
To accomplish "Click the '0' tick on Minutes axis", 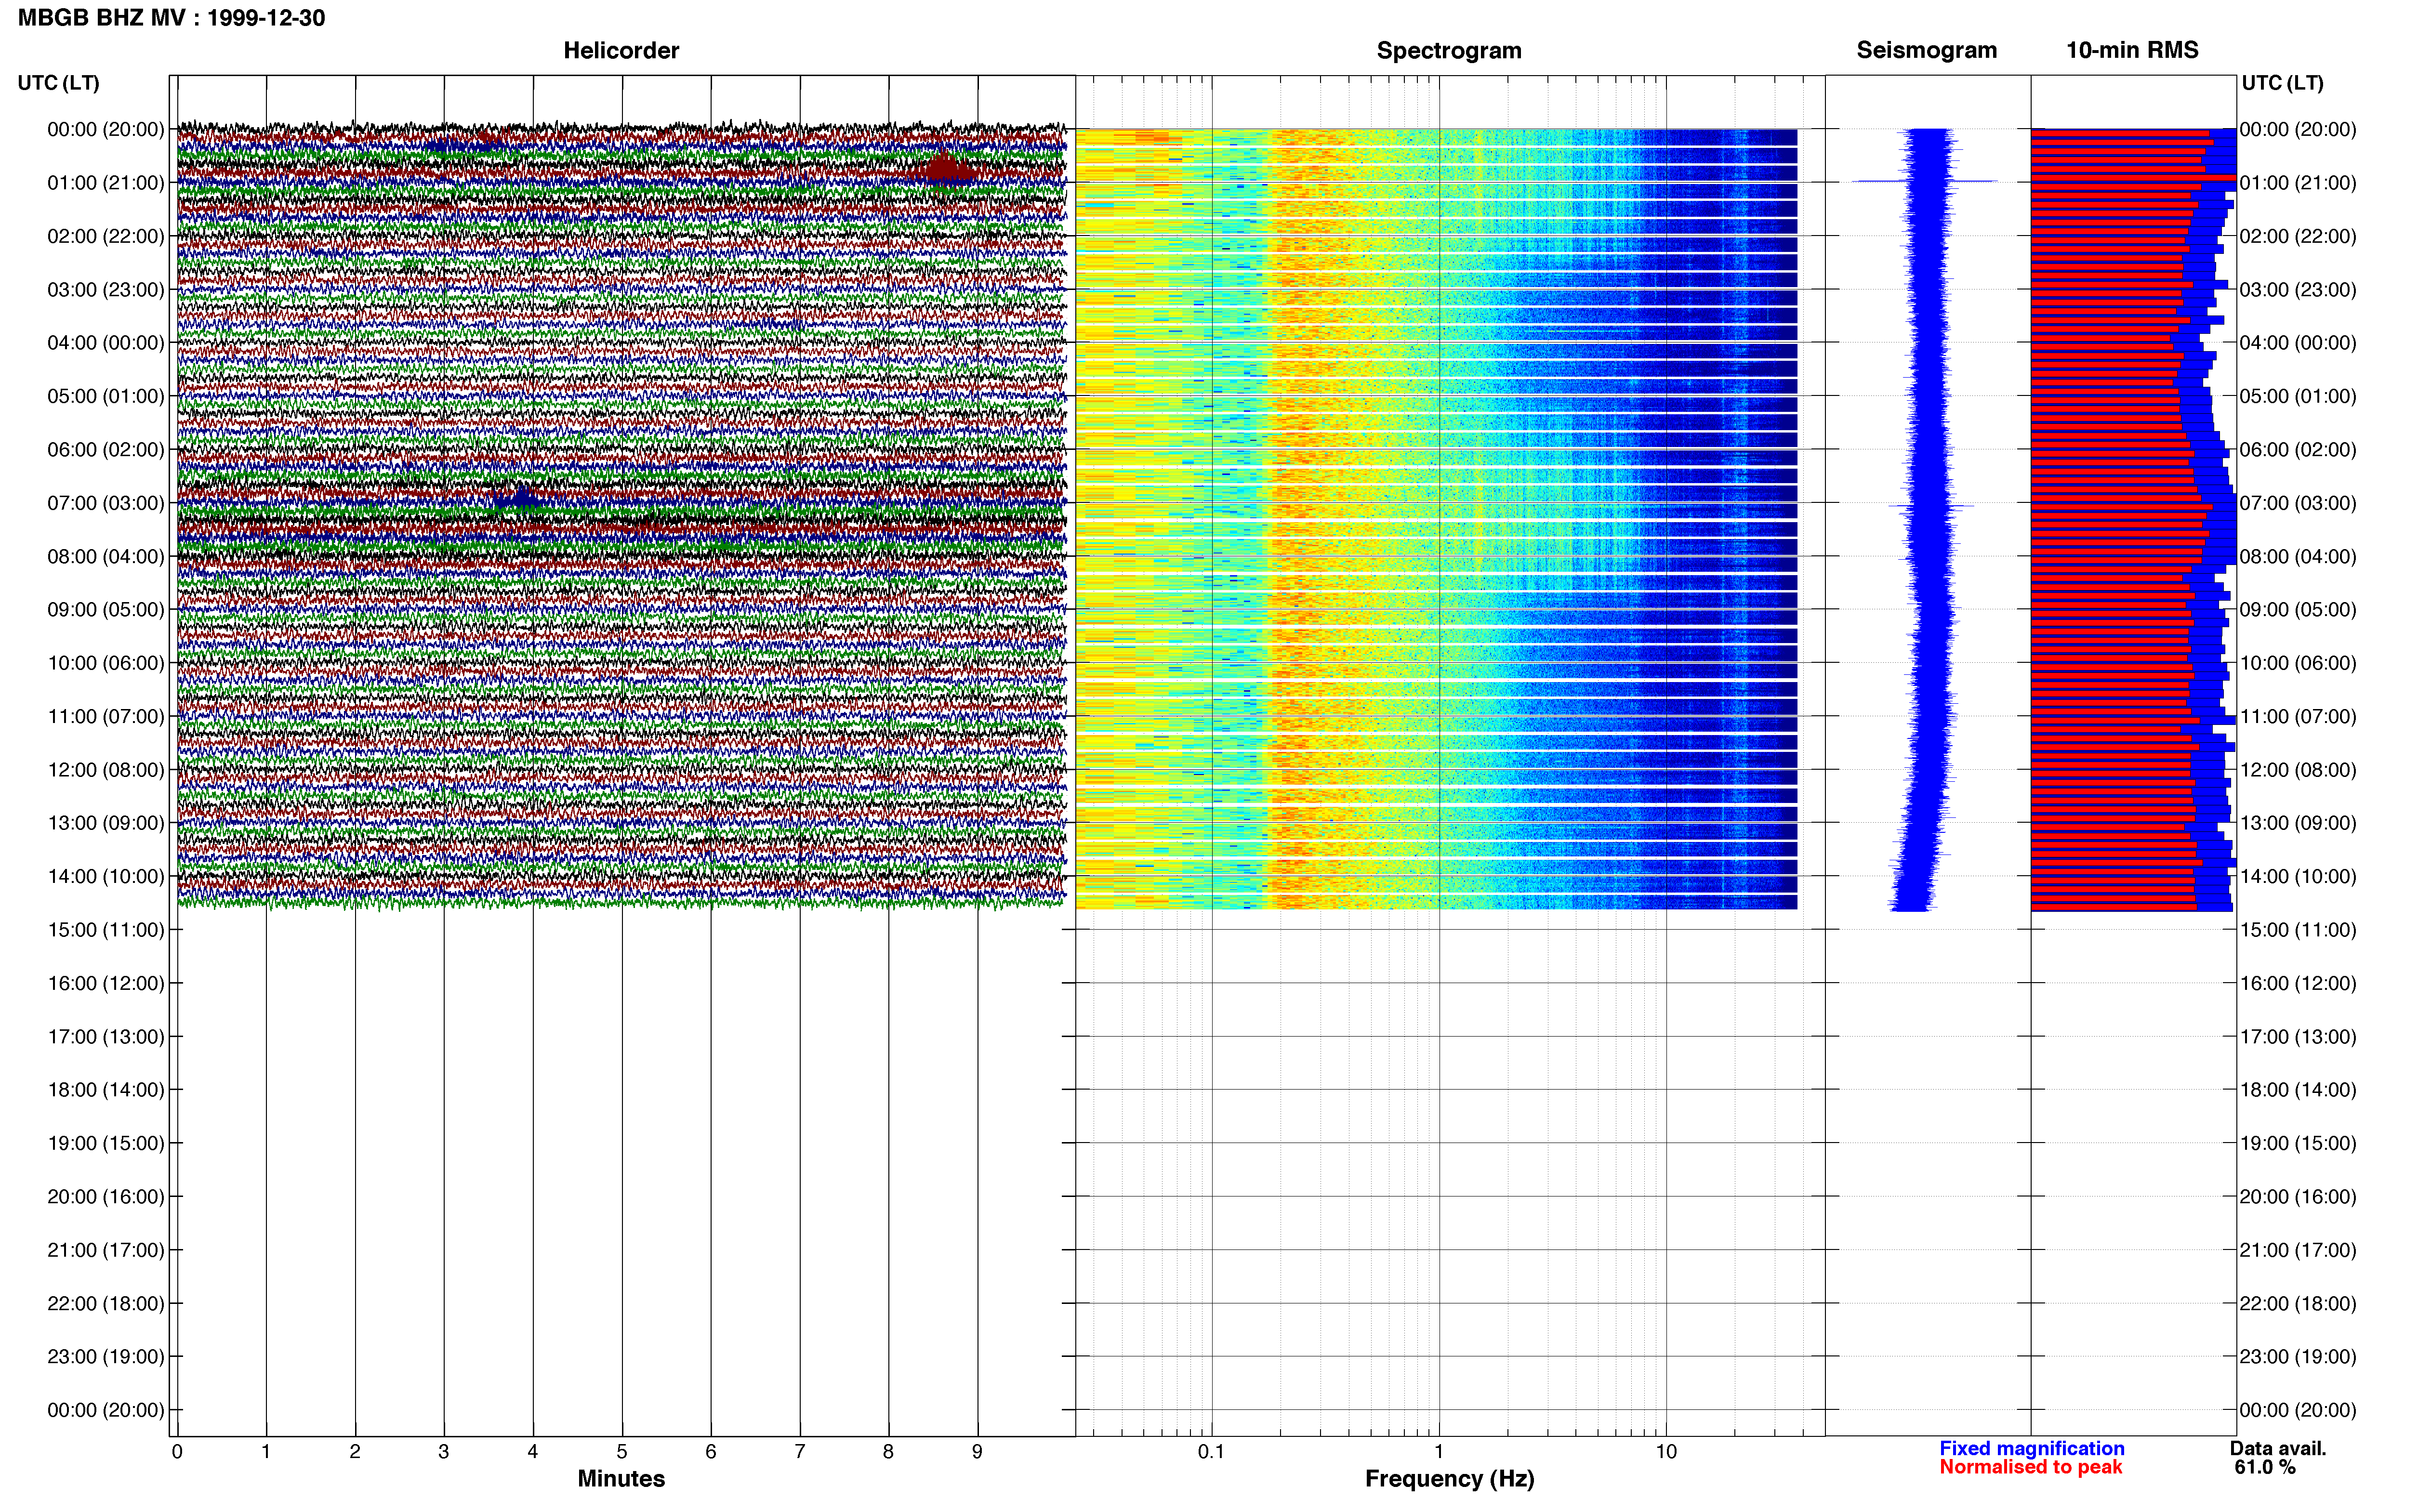I will coord(177,1452).
